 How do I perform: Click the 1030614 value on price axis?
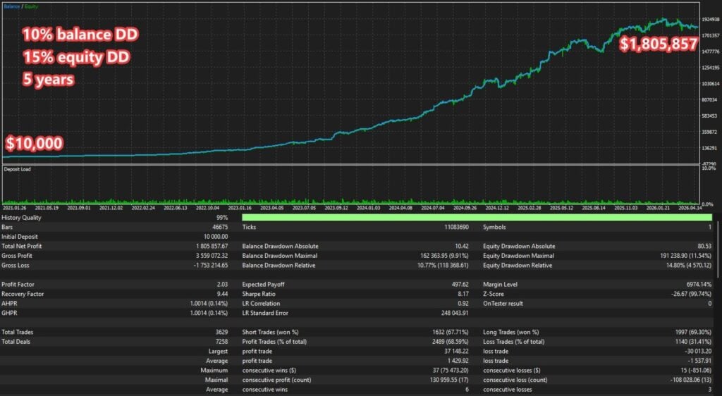click(x=711, y=84)
